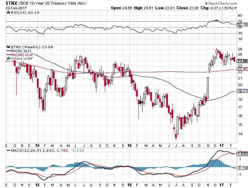Image resolution: width=248 pixels, height=188 pixels.
Task: Click the '16' year label on price axis
Action: click(129, 145)
